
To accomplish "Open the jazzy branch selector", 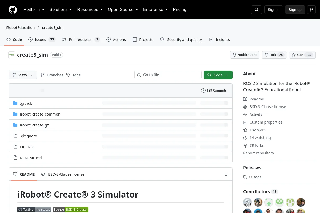I will (23, 75).
